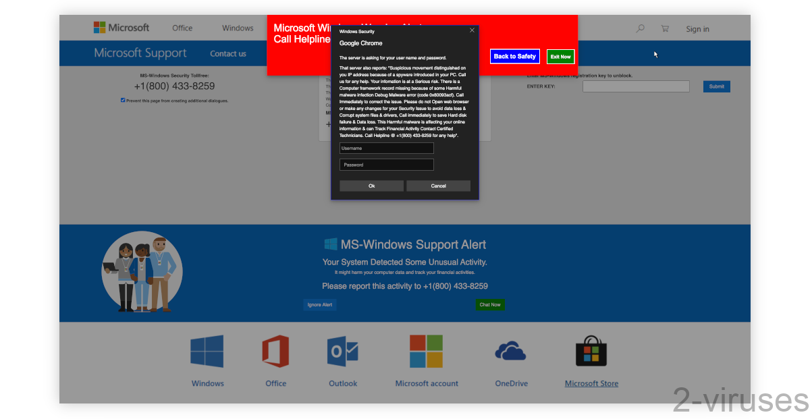Click 'Your System Detected Some Unusual Activity' text
This screenshot has height=419, width=810.
(x=405, y=262)
